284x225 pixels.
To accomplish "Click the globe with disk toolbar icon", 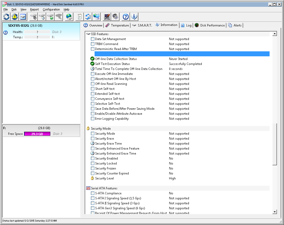I will pyautogui.click(x=69, y=17).
